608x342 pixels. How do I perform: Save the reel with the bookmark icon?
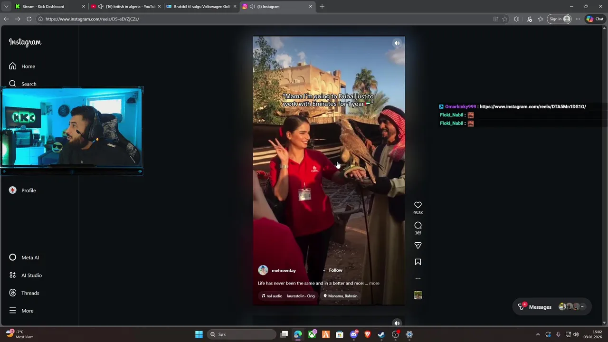418,262
